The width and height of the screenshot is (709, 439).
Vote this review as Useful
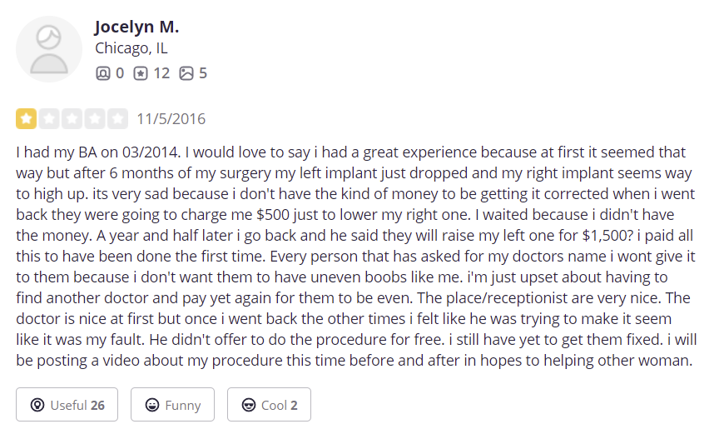click(x=67, y=405)
